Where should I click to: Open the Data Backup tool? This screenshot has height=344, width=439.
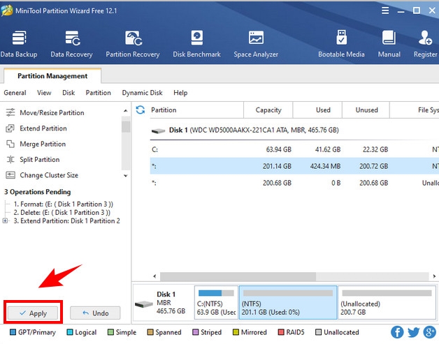click(19, 44)
